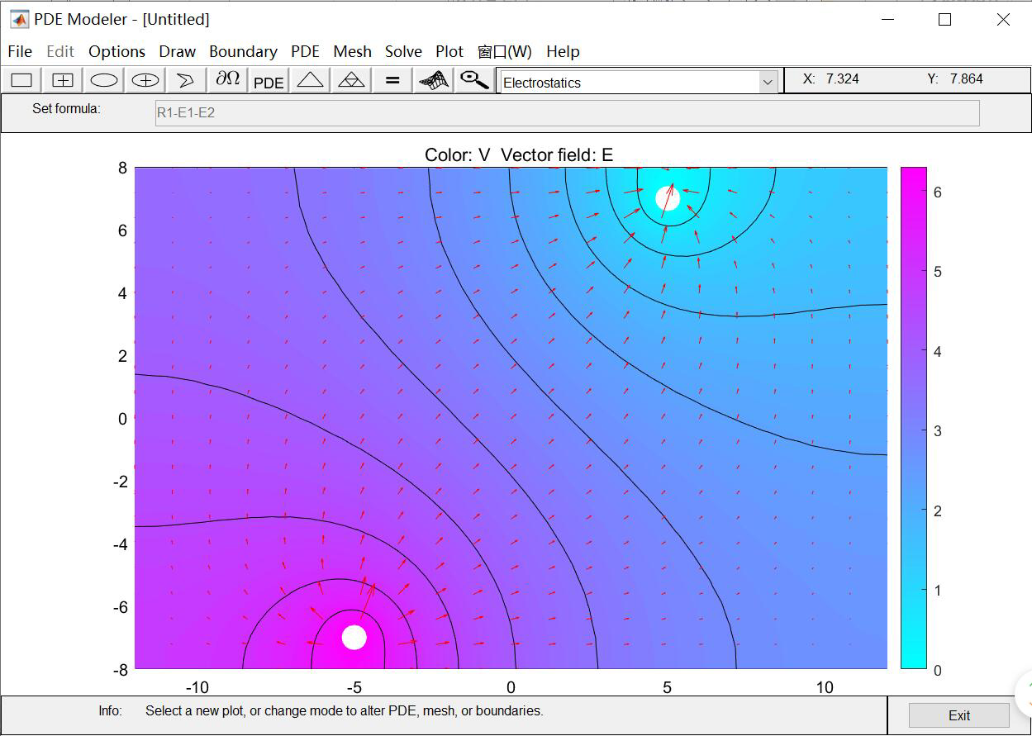Click the potential colorbar scale
This screenshot has height=736, width=1032.
pyautogui.click(x=913, y=417)
